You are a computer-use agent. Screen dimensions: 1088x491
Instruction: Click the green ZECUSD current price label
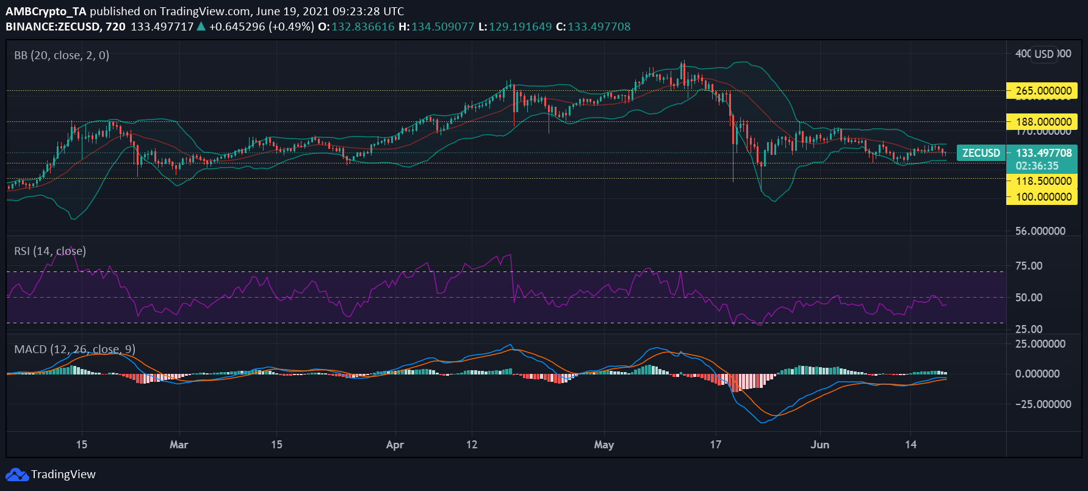click(x=981, y=153)
